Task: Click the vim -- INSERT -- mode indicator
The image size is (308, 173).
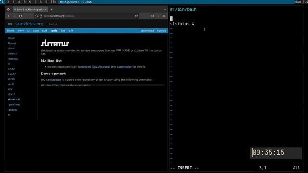Action: click(x=184, y=168)
